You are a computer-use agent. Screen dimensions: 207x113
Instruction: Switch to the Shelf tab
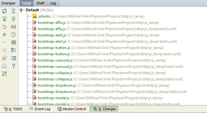(40, 3)
